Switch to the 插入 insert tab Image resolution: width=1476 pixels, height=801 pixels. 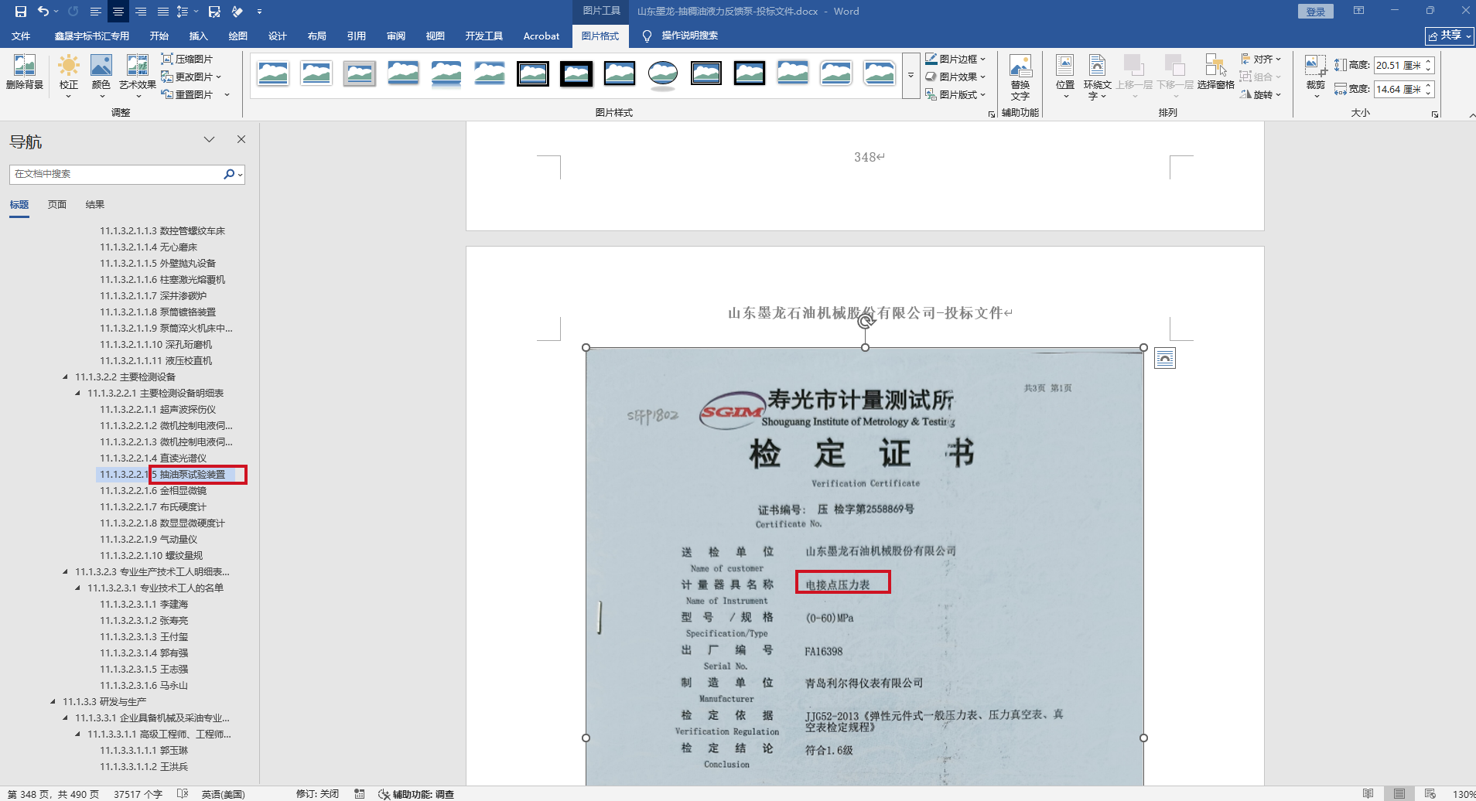199,36
